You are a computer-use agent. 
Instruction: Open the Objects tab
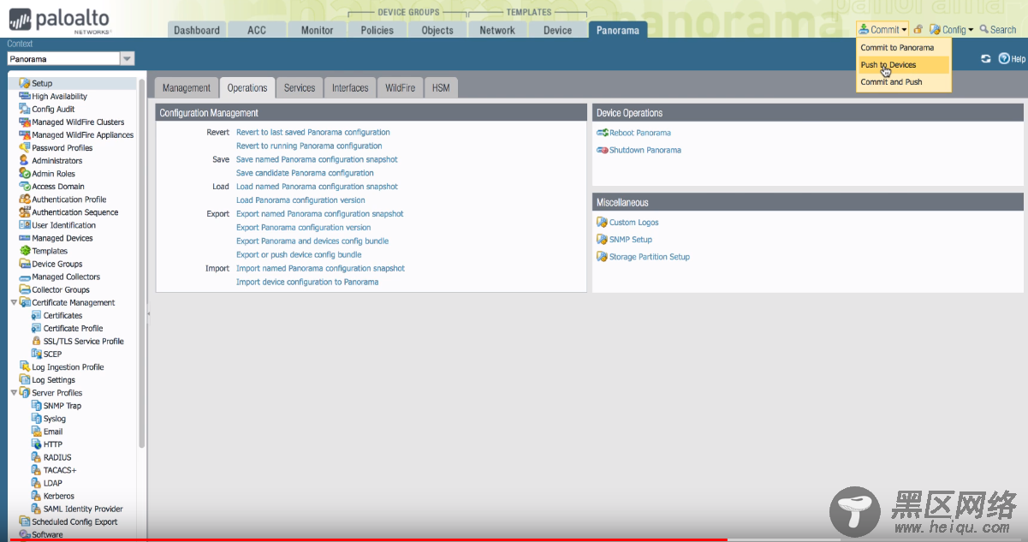437,30
